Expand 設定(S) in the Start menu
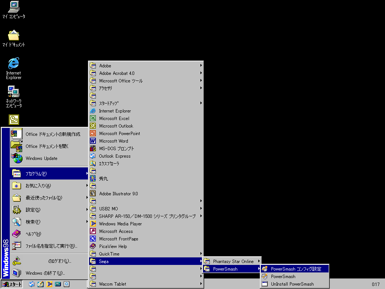 click(x=49, y=210)
